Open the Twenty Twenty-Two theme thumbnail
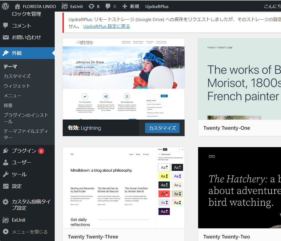281x241 pixels. click(240, 188)
